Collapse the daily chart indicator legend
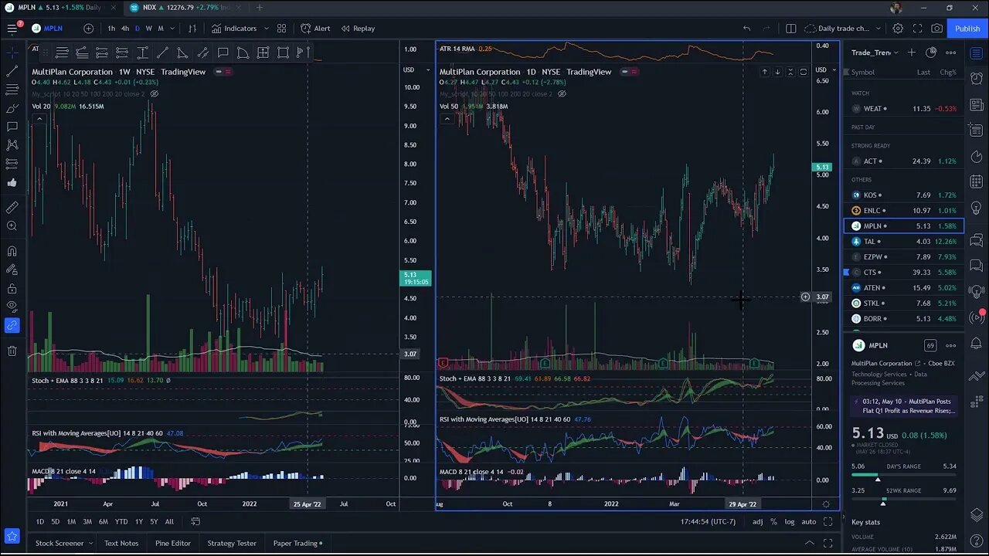Image resolution: width=989 pixels, height=556 pixels. (447, 119)
